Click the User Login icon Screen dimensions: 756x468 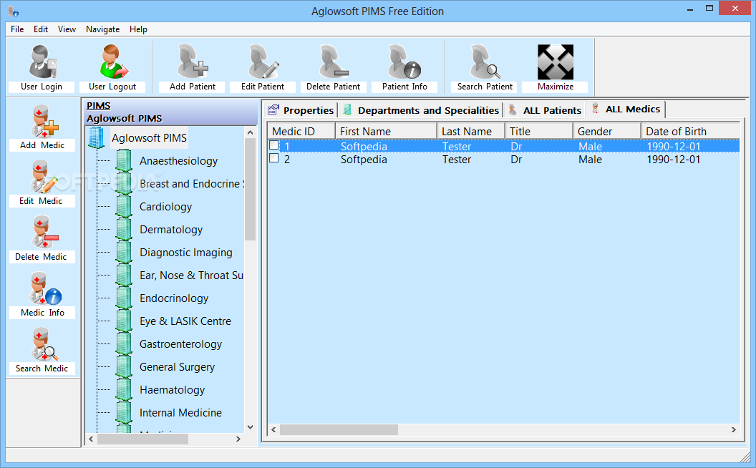[x=42, y=62]
